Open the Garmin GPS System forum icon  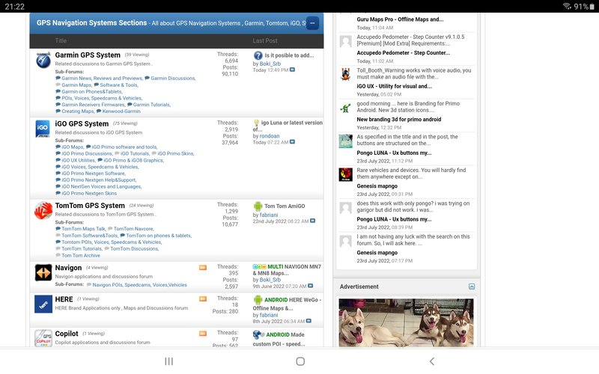[x=43, y=61]
